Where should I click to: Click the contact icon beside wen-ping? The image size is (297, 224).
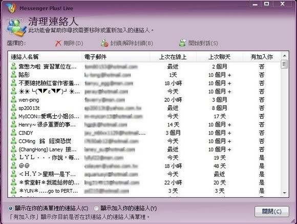(13, 100)
